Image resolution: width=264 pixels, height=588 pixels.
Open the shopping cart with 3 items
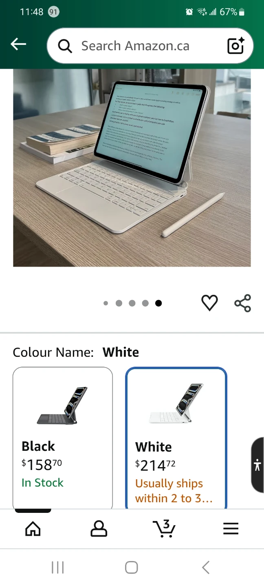[165, 528]
